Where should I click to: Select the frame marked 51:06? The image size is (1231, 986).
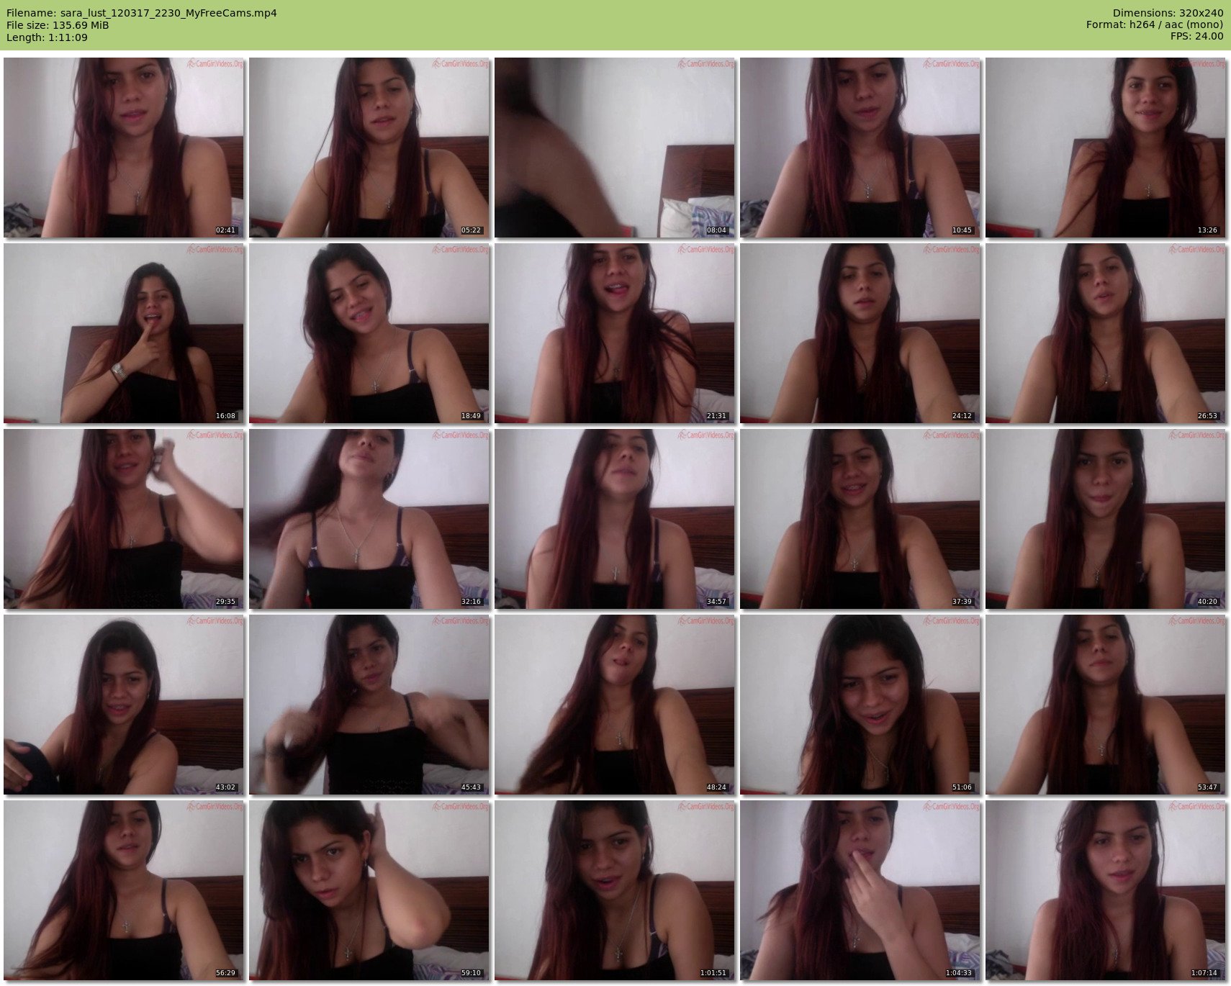[860, 705]
